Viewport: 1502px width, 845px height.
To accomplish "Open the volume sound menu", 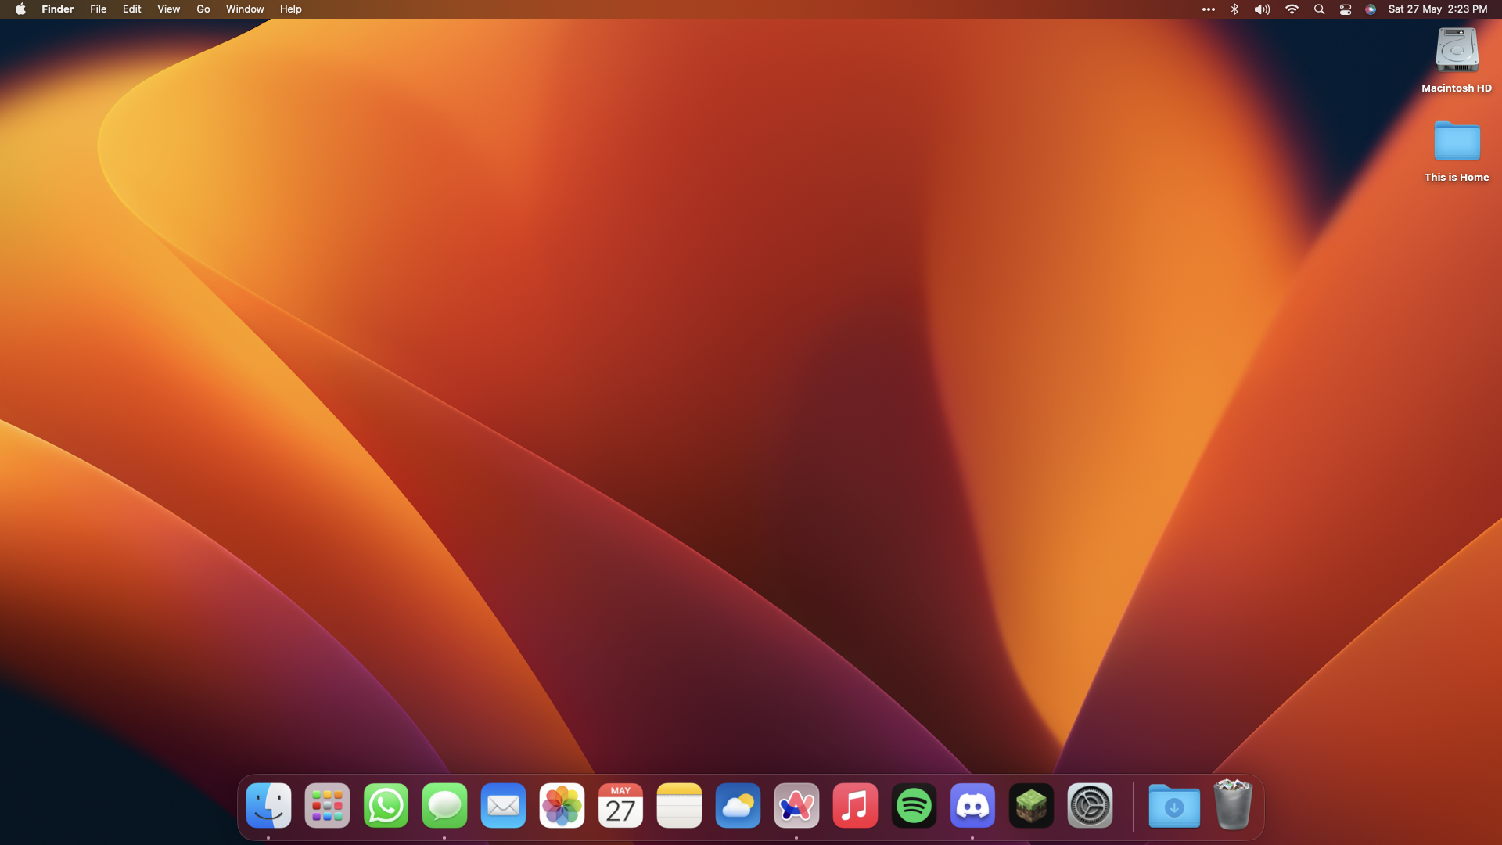I will tap(1263, 9).
